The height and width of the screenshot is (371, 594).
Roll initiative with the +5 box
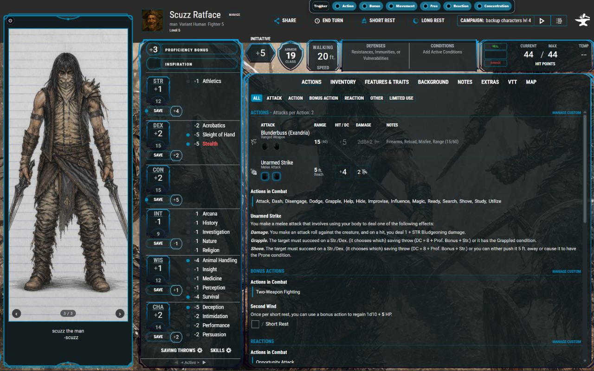click(x=261, y=53)
